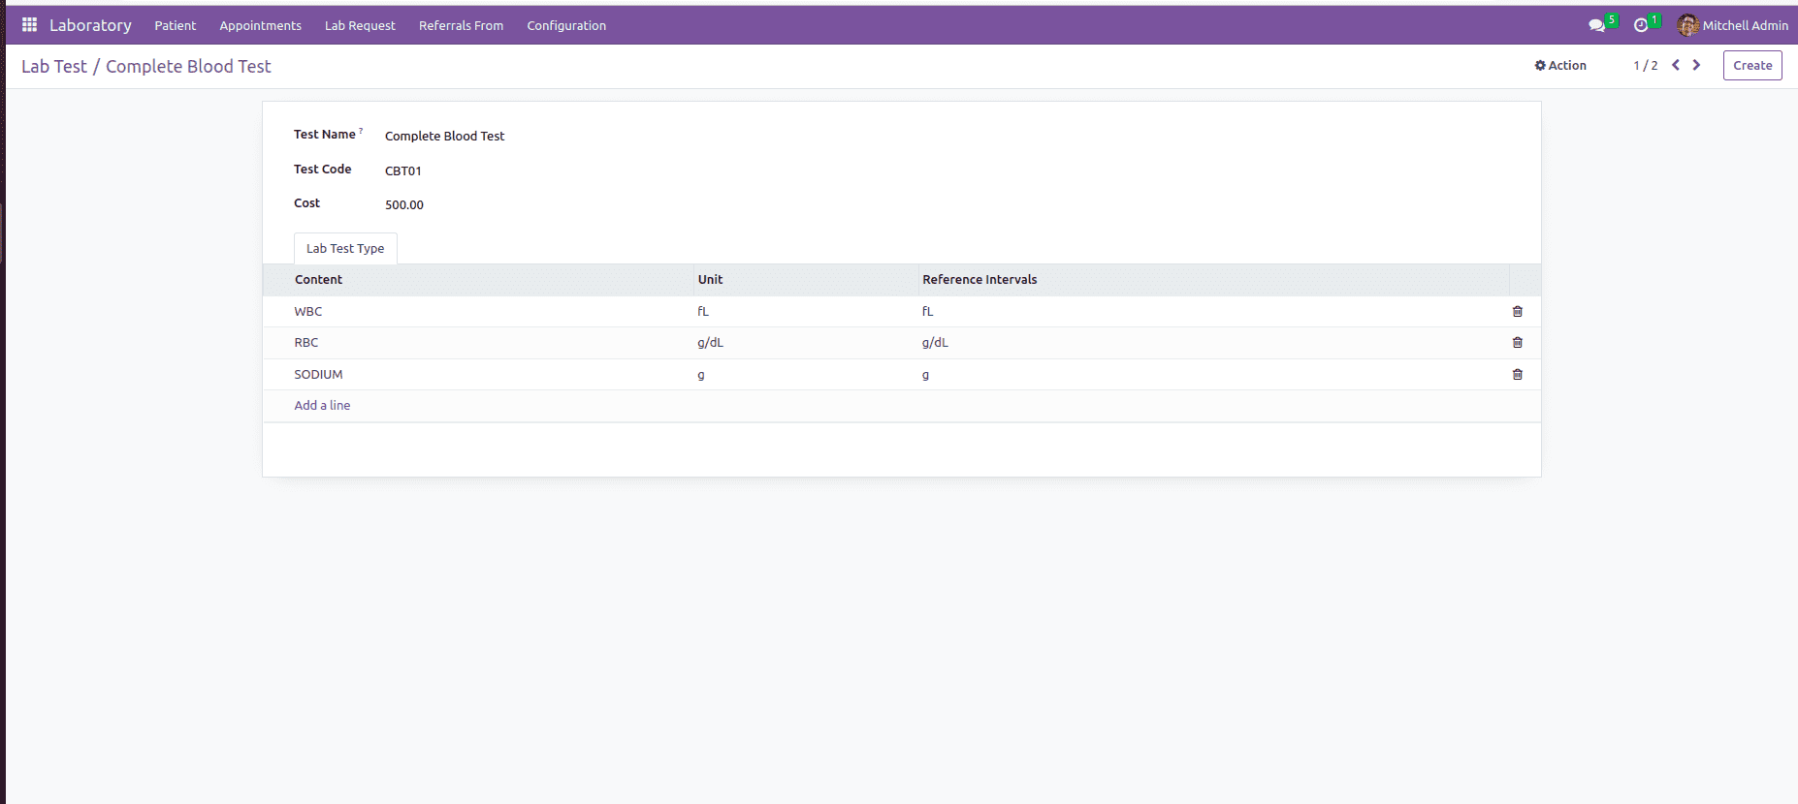Viewport: 1798px width, 804px height.
Task: Go to previous record arrow
Action: pyautogui.click(x=1675, y=66)
